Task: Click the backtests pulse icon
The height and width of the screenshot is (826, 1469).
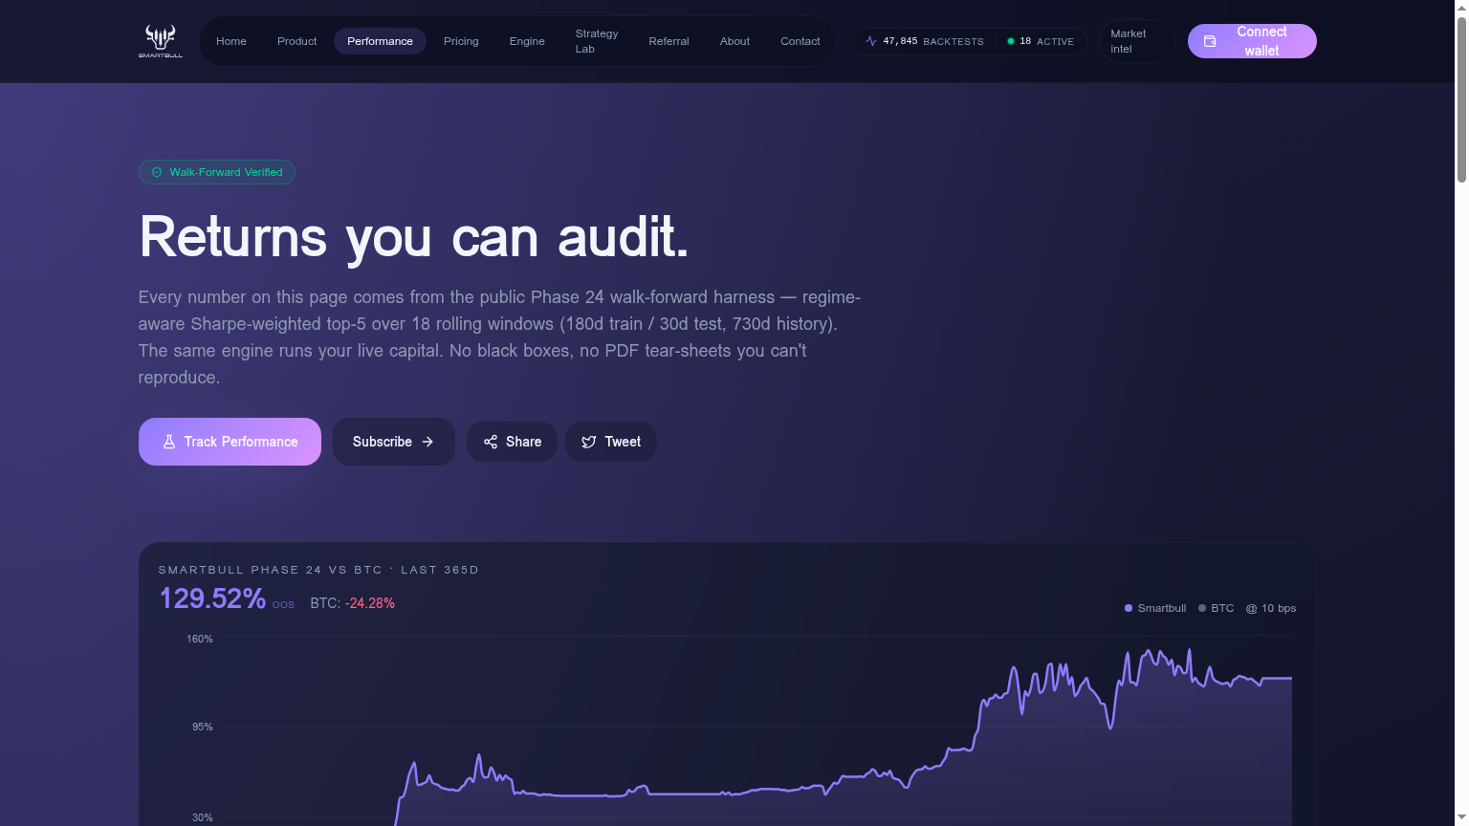Action: point(871,41)
